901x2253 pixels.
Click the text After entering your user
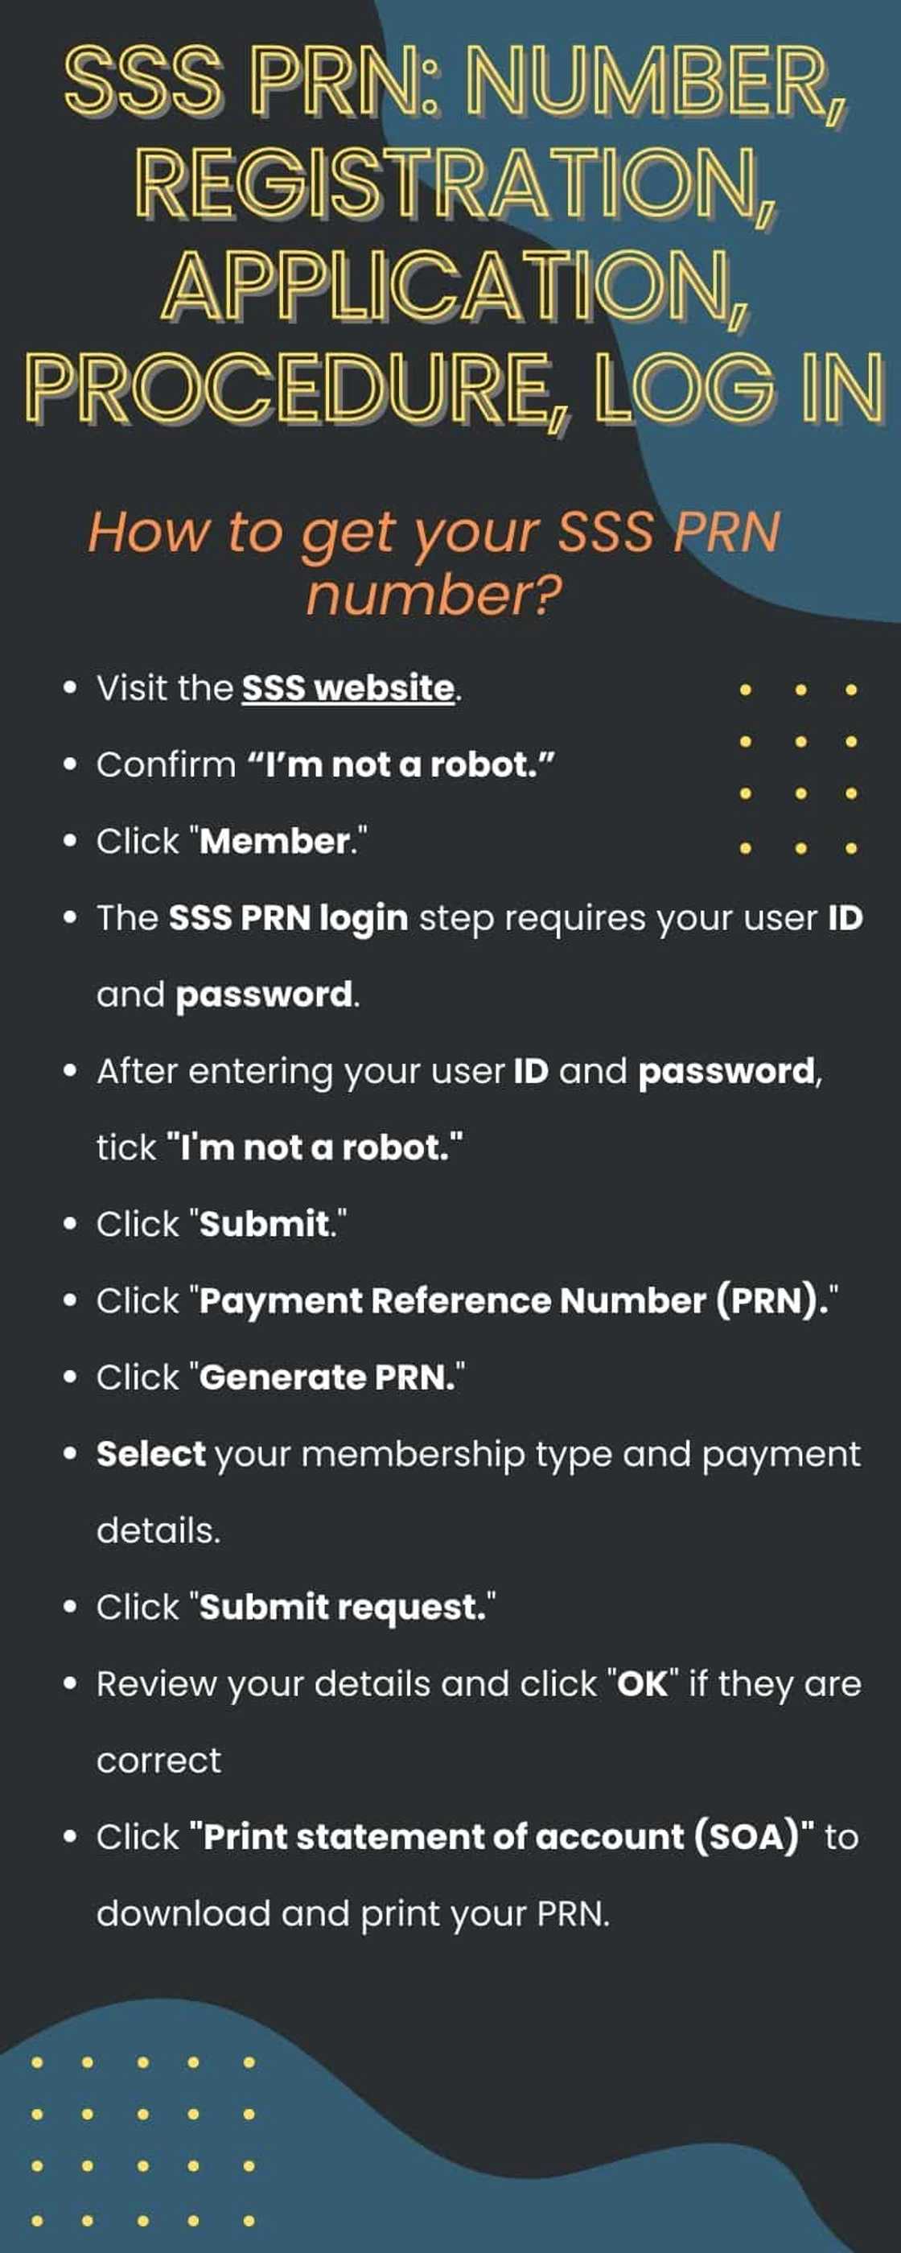click(x=300, y=1072)
